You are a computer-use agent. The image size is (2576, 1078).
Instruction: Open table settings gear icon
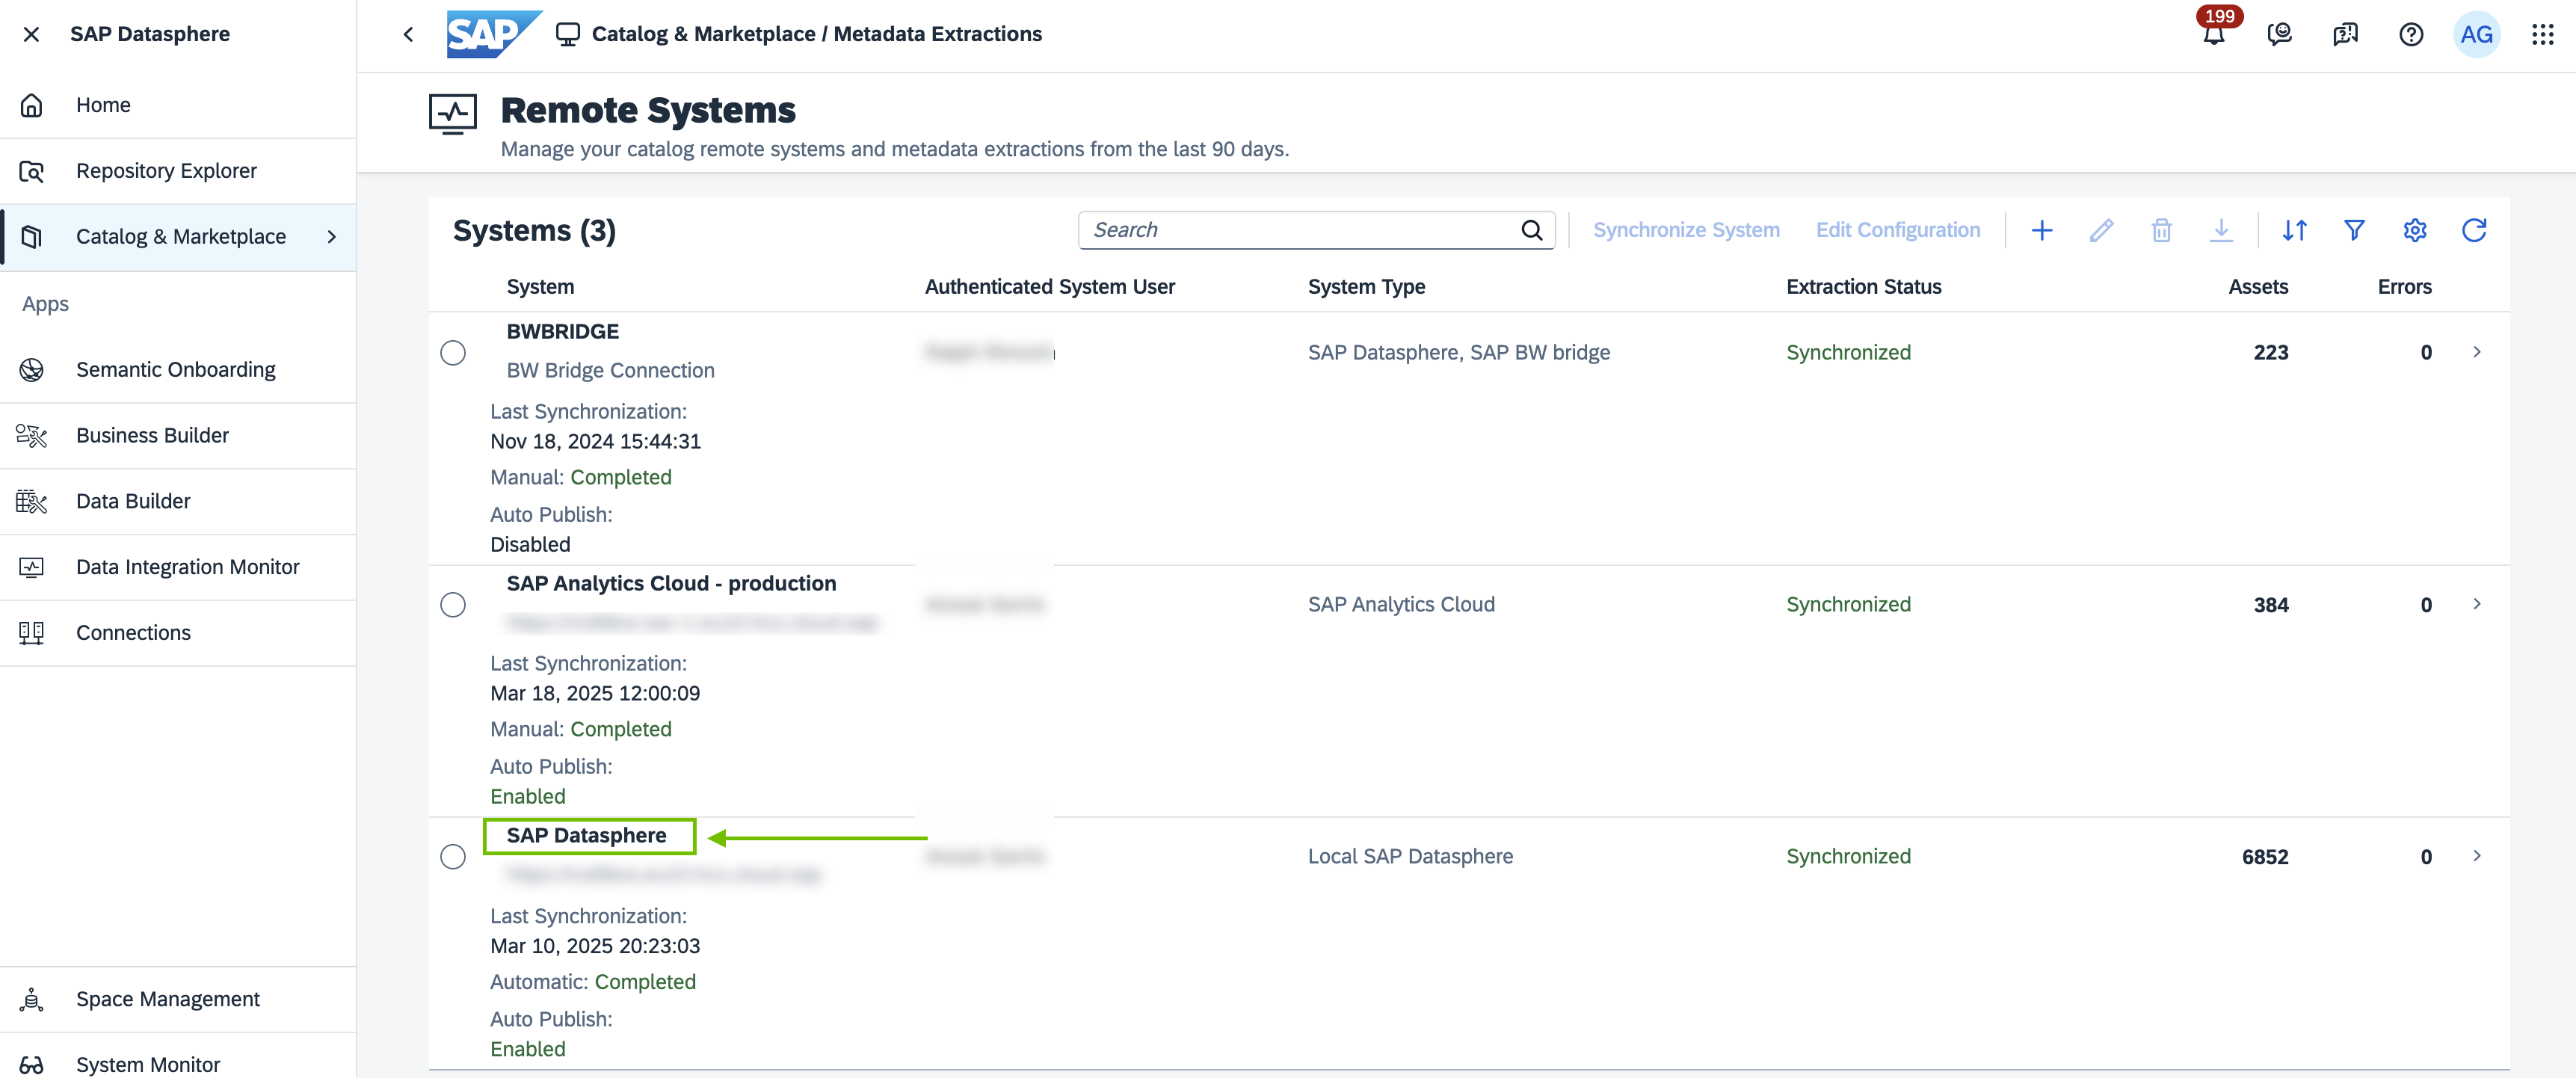pos(2414,230)
